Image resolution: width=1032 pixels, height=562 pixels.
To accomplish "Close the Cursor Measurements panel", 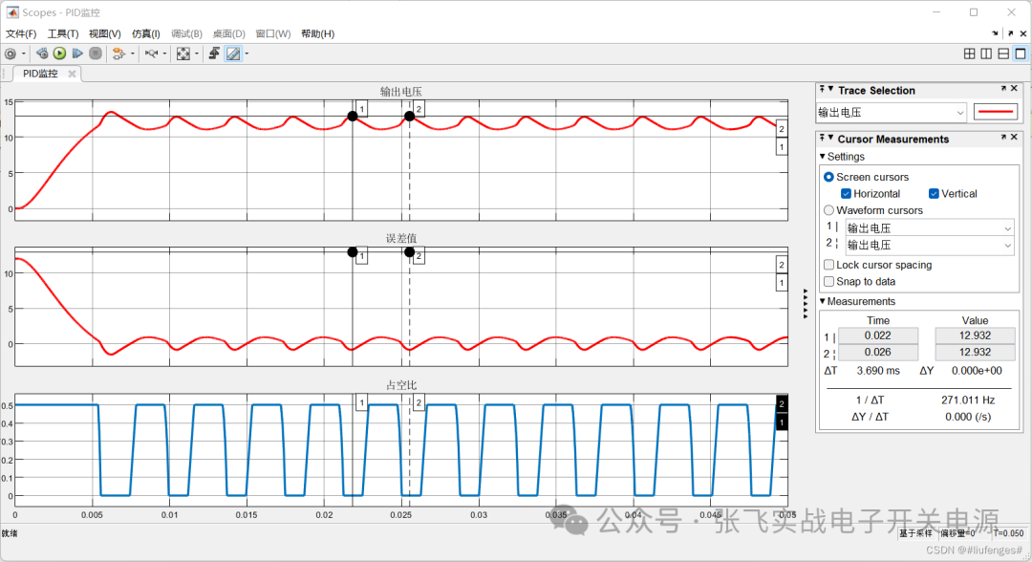I will tap(1014, 137).
